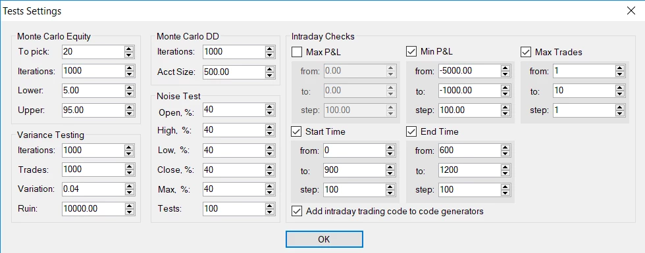Decrease Max Trades to value
Image resolution: width=645 pixels, height=253 pixels.
pyautogui.click(x=620, y=93)
